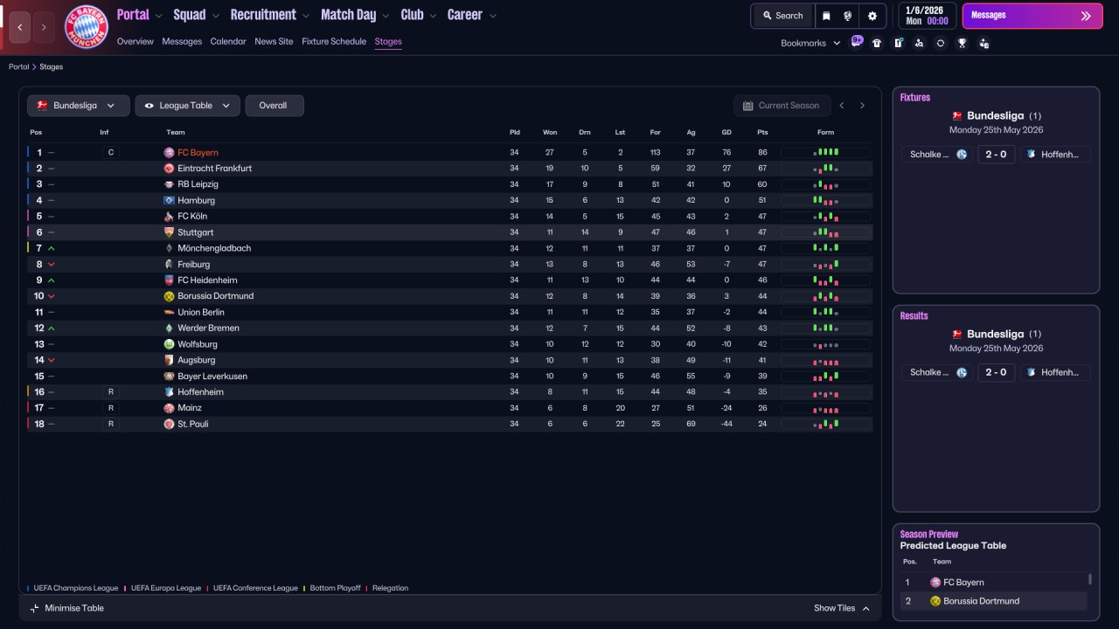This screenshot has height=629, width=1119.
Task: Click the Eintracht Frankfurt crest in table
Action: pyautogui.click(x=169, y=169)
